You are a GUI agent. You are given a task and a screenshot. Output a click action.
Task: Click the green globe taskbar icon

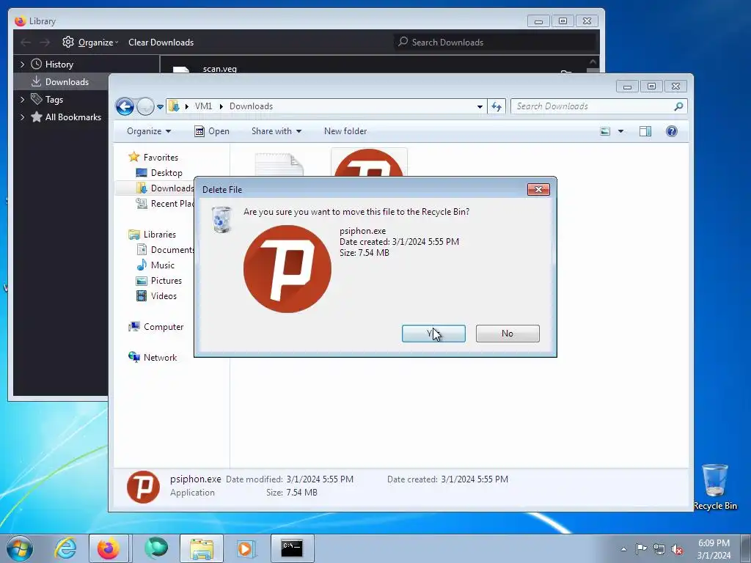coord(157,548)
